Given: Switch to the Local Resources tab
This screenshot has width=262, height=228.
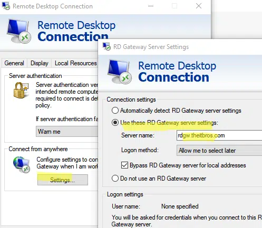Looking at the screenshot, I should (x=75, y=63).
